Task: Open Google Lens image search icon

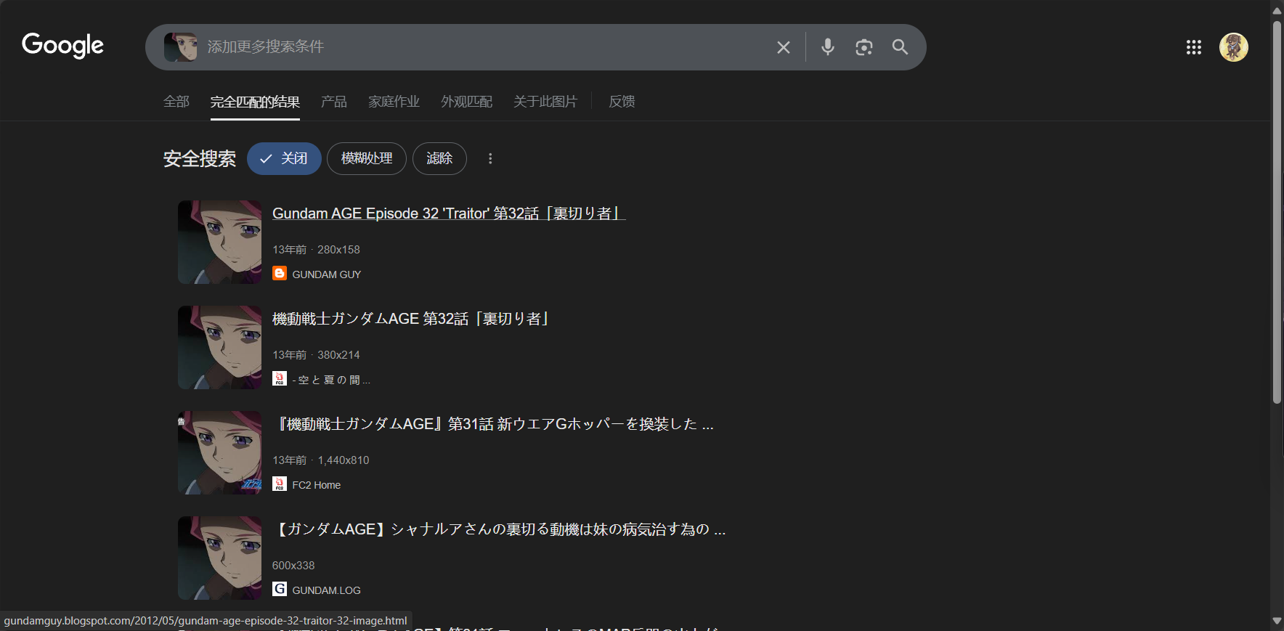Action: pyautogui.click(x=864, y=47)
